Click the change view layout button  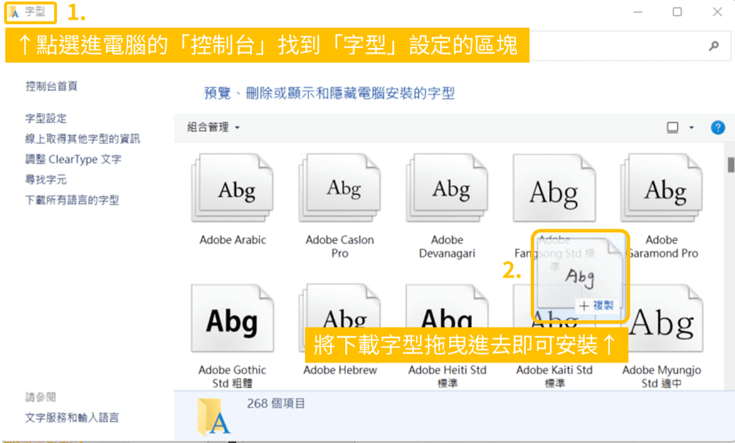(673, 128)
